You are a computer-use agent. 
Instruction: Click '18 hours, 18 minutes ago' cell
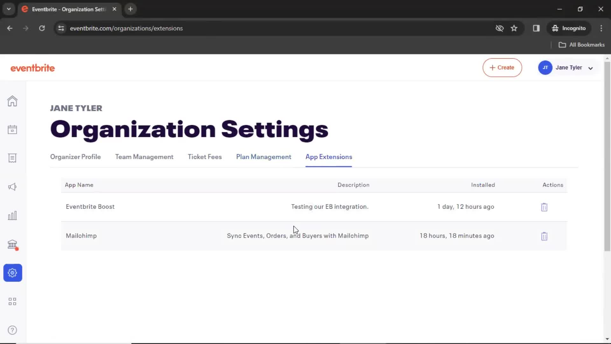457,236
